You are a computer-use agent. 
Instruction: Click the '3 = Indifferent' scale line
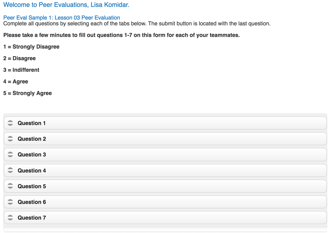click(21, 70)
